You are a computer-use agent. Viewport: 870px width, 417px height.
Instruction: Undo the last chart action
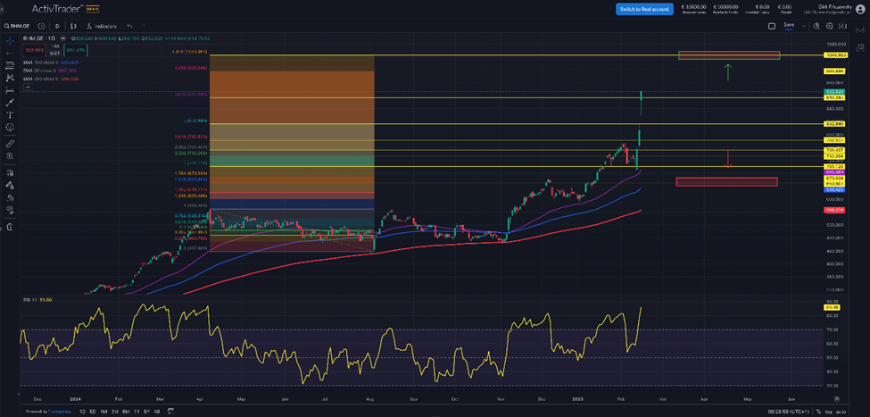130,26
